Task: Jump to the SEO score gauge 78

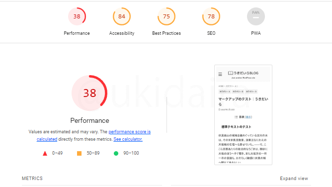Action: pos(211,16)
